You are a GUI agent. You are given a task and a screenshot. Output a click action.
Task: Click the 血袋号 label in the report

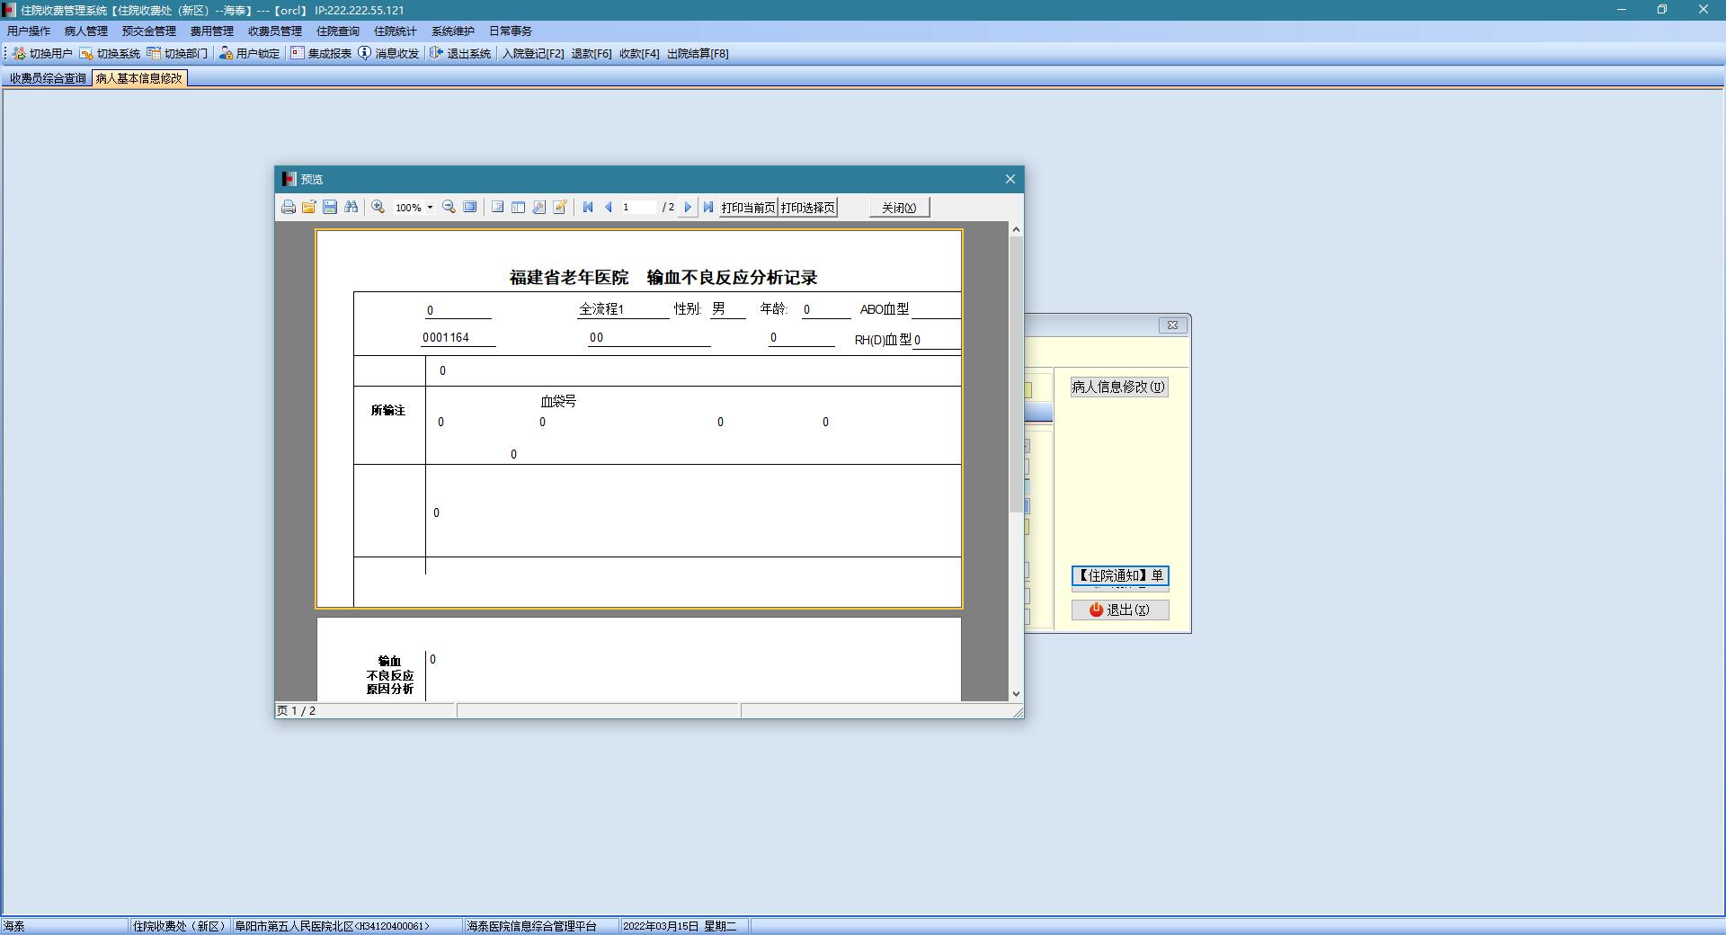558,402
